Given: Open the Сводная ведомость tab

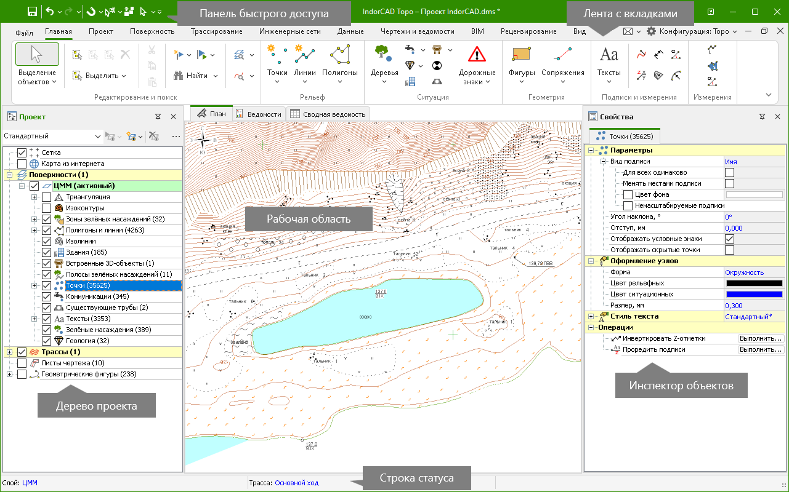Looking at the screenshot, I should 328,114.
